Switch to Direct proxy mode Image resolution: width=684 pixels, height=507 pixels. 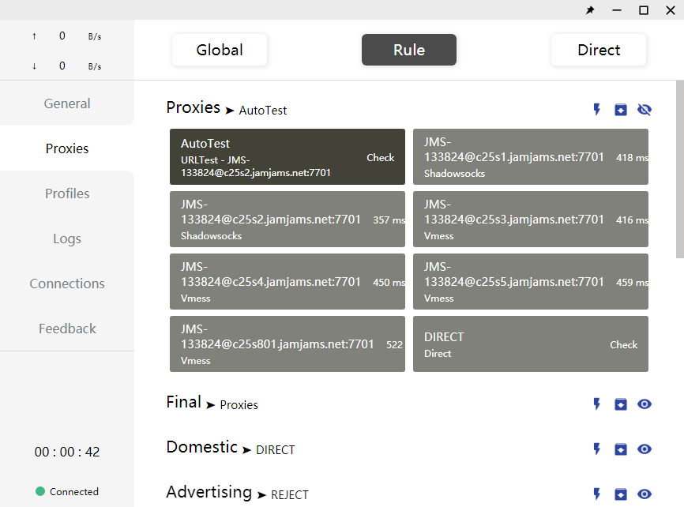point(599,50)
